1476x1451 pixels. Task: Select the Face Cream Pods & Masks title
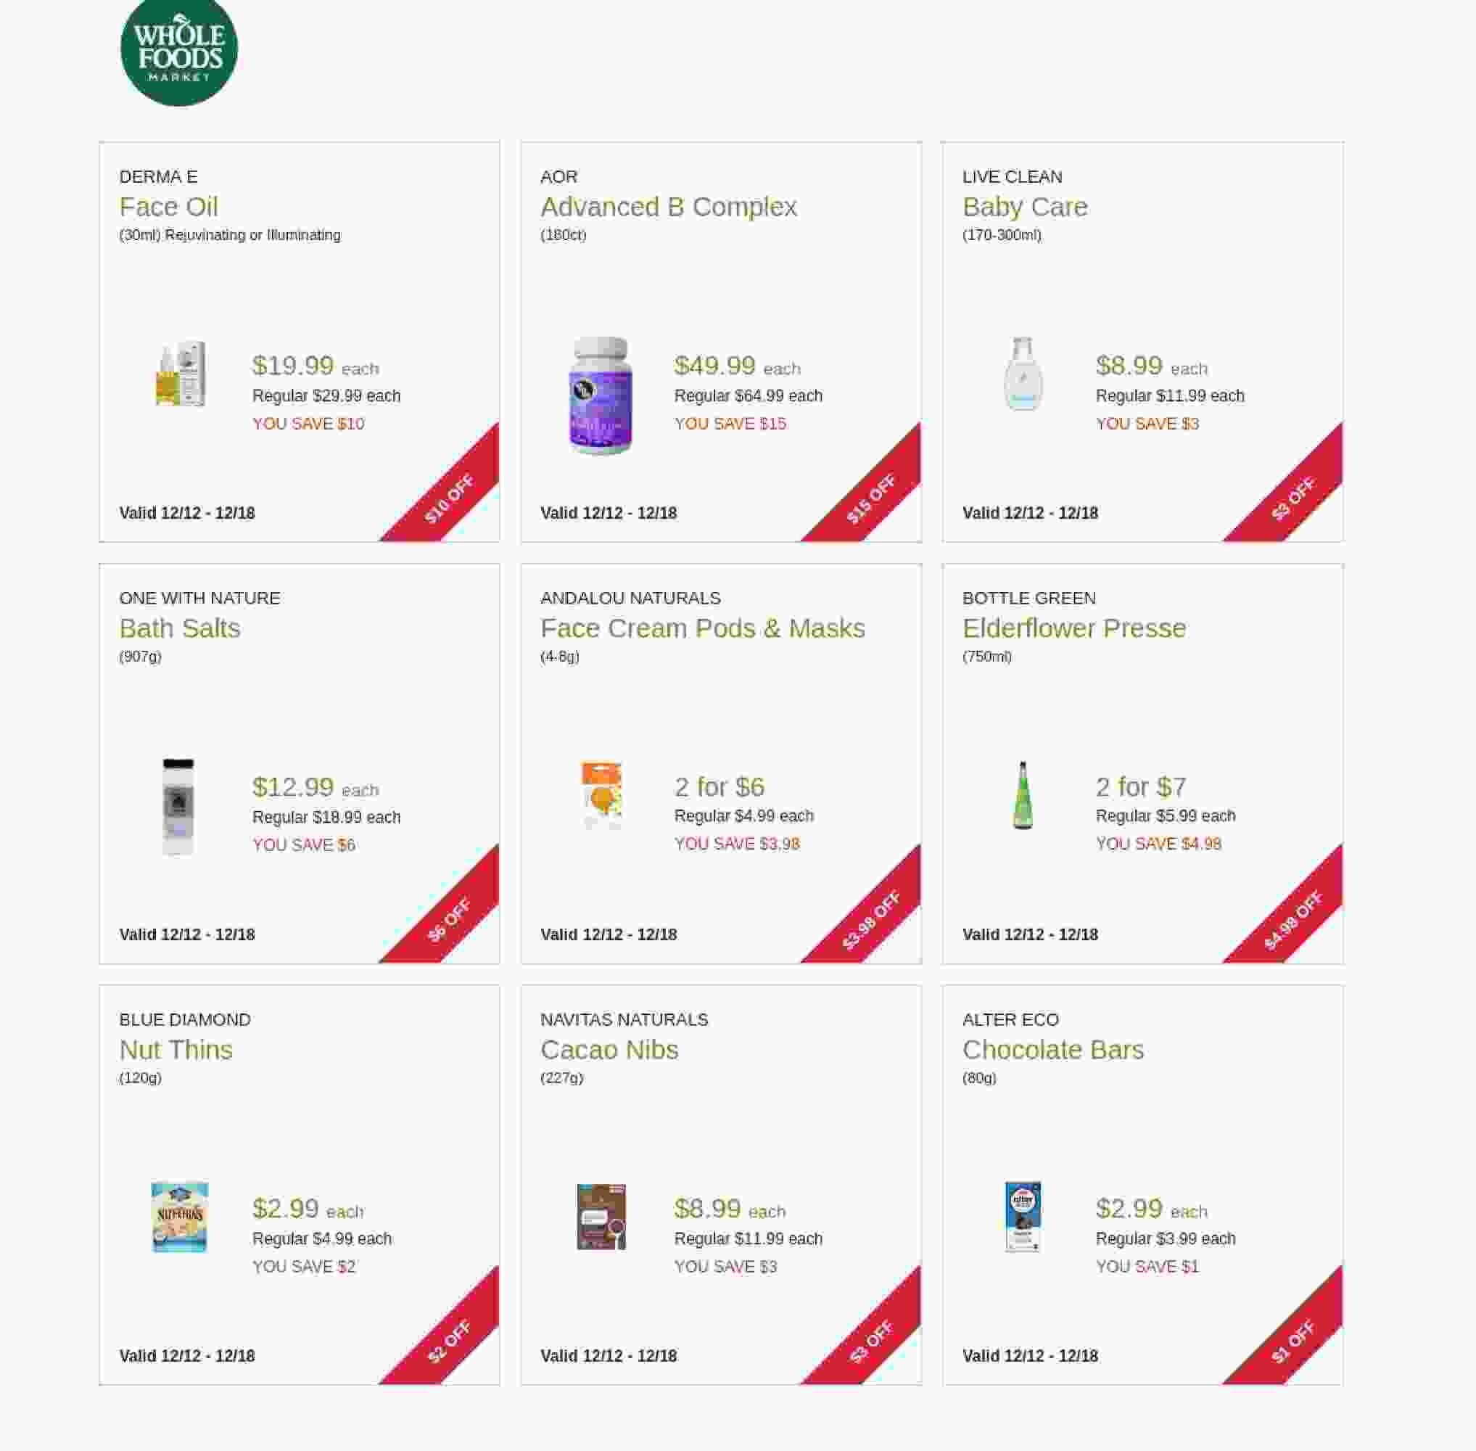702,628
